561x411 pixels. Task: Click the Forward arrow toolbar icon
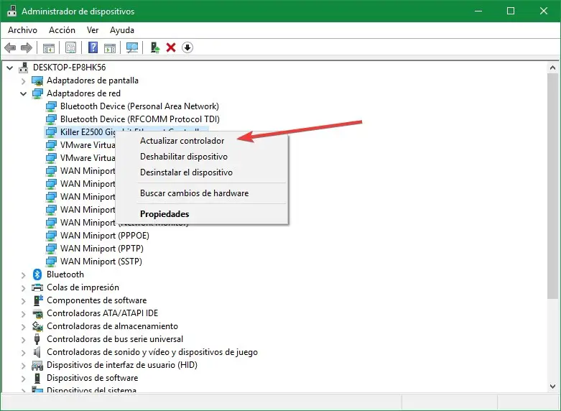click(27, 47)
